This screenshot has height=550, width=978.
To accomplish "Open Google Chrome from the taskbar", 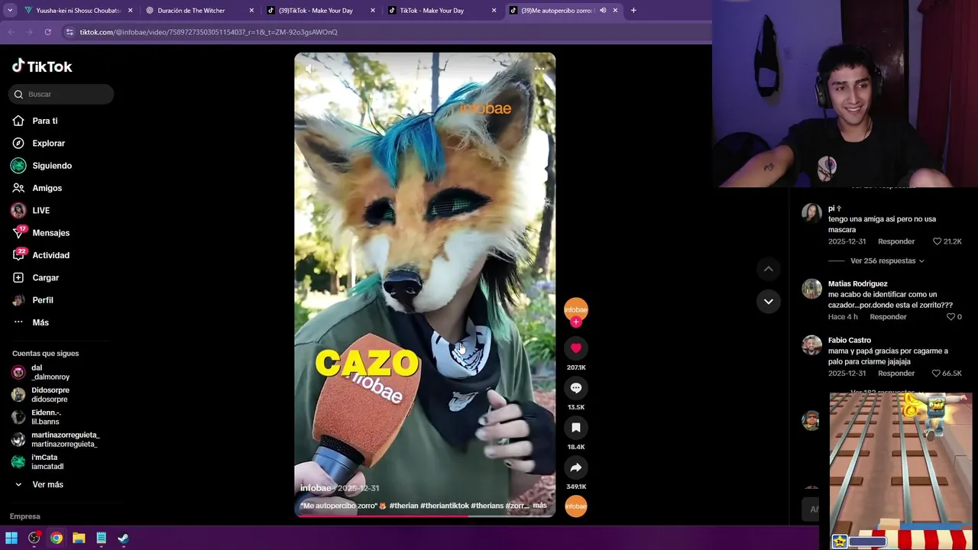I will 57,538.
